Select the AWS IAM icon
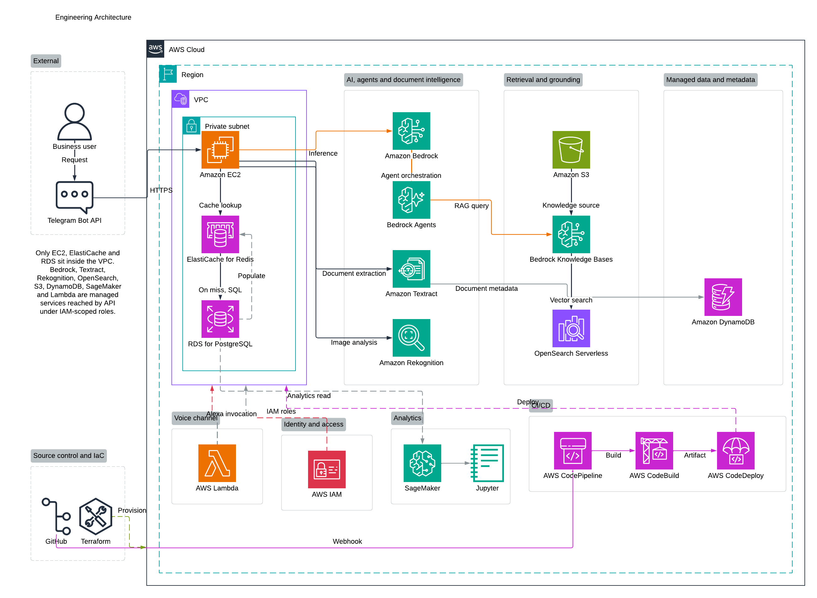The width and height of the screenshot is (817, 598). (x=327, y=469)
